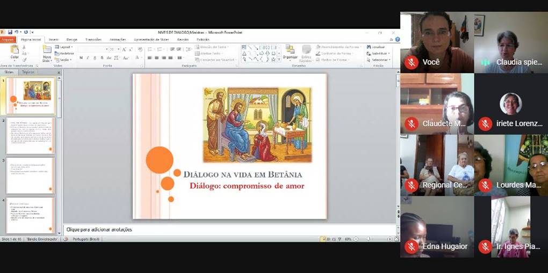
Task: Click iriete Lorenz muted microphone icon
Action: (485, 124)
